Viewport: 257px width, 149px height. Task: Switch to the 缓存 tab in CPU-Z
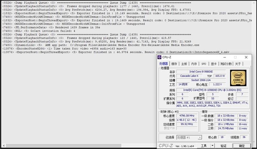pyautogui.click(x=174, y=64)
